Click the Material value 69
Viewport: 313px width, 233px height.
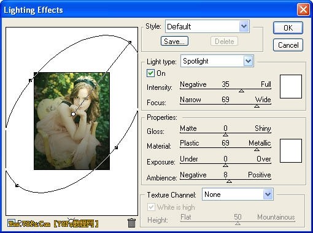(225, 143)
